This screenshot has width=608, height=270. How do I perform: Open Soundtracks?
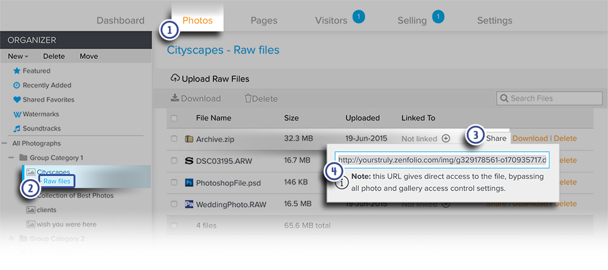pyautogui.click(x=41, y=129)
